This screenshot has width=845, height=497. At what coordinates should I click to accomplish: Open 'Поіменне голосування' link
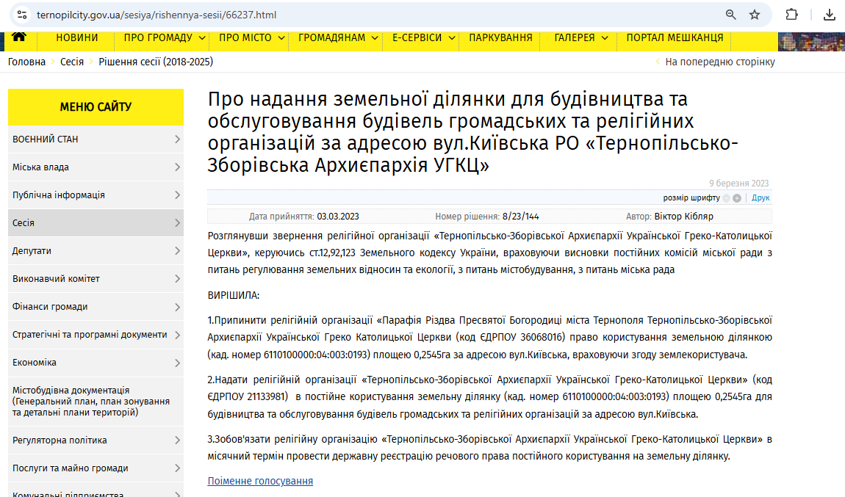260,481
